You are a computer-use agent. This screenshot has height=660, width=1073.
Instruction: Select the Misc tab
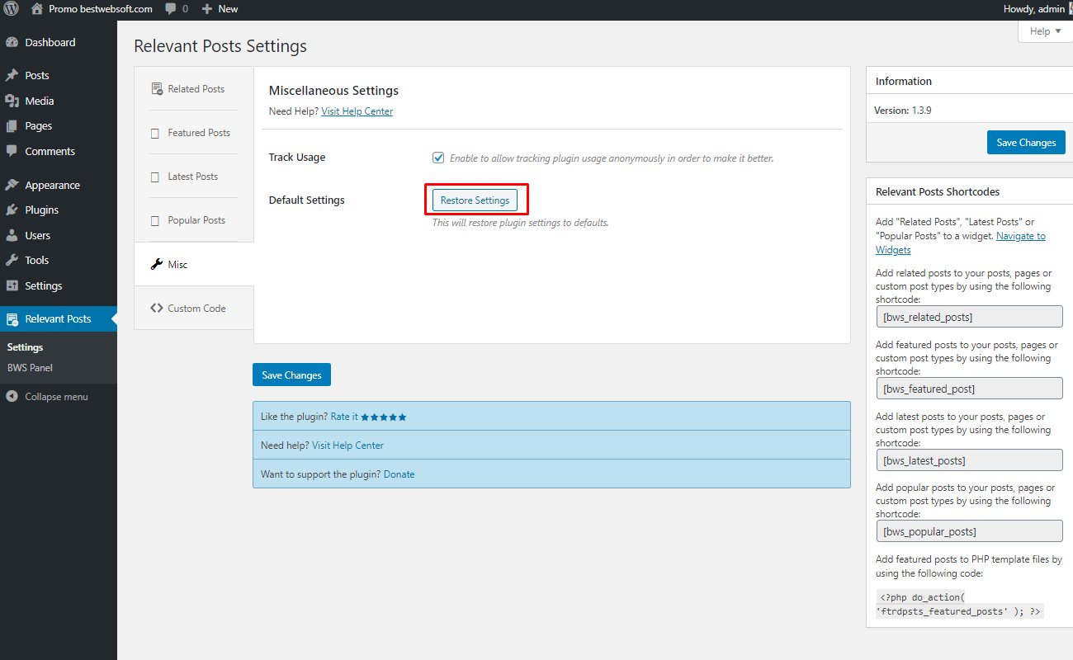(x=194, y=265)
